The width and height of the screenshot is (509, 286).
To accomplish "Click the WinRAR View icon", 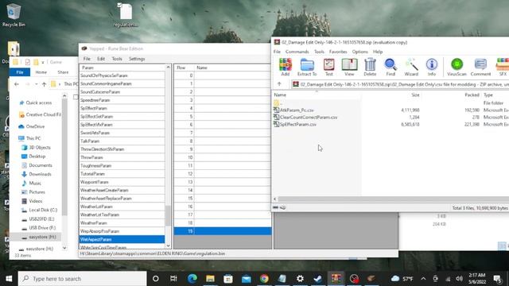I will click(x=349, y=67).
